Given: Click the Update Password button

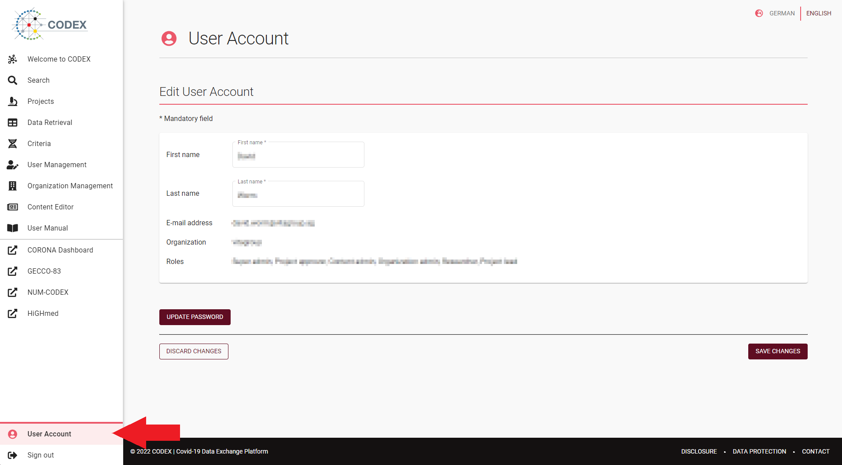Looking at the screenshot, I should pos(195,317).
